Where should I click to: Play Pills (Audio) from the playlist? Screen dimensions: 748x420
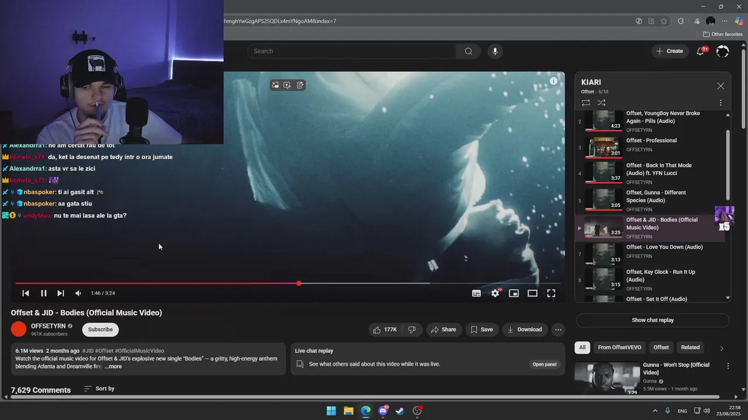coord(650,121)
